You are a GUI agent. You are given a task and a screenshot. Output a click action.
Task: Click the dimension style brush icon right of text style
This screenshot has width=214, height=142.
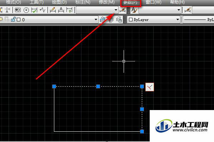coord(188,10)
